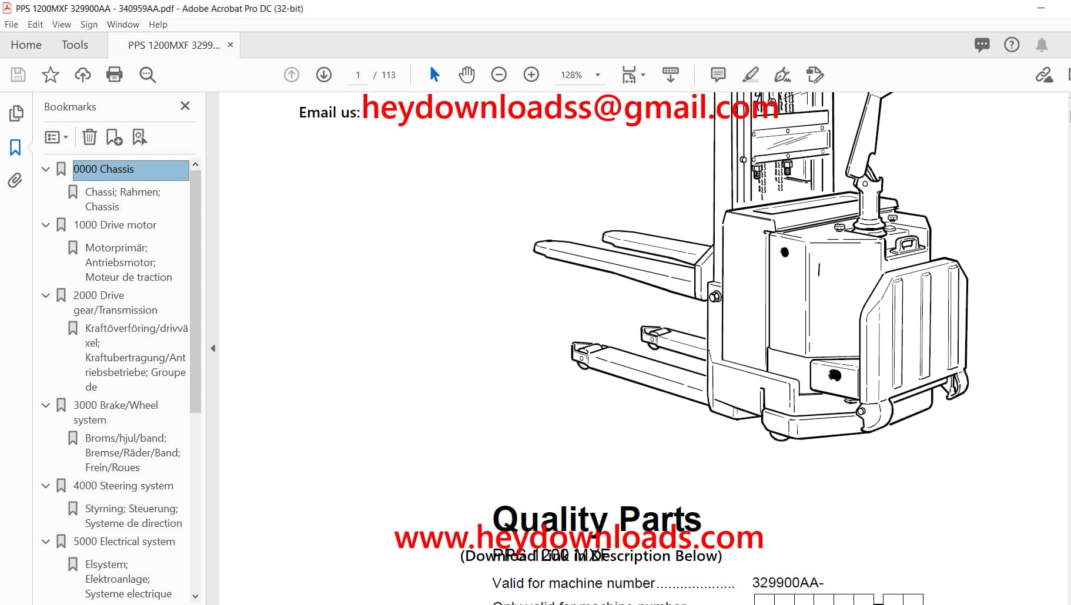Go to next page with the down arrow
The height and width of the screenshot is (605, 1071).
(324, 75)
